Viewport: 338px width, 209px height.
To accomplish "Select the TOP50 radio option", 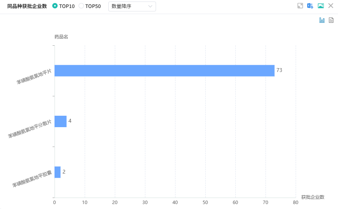I will pos(81,6).
